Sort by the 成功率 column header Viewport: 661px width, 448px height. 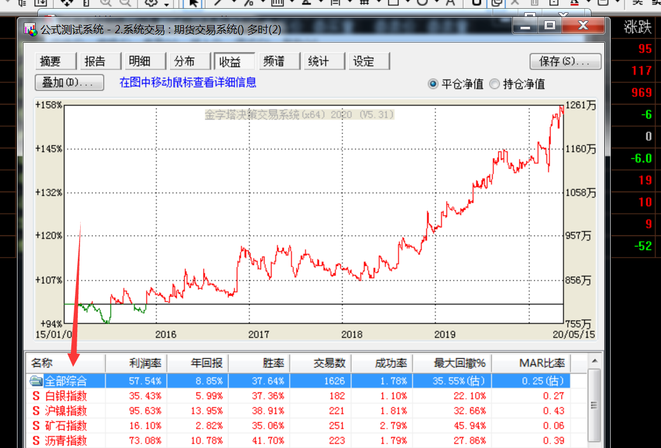pyautogui.click(x=382, y=363)
